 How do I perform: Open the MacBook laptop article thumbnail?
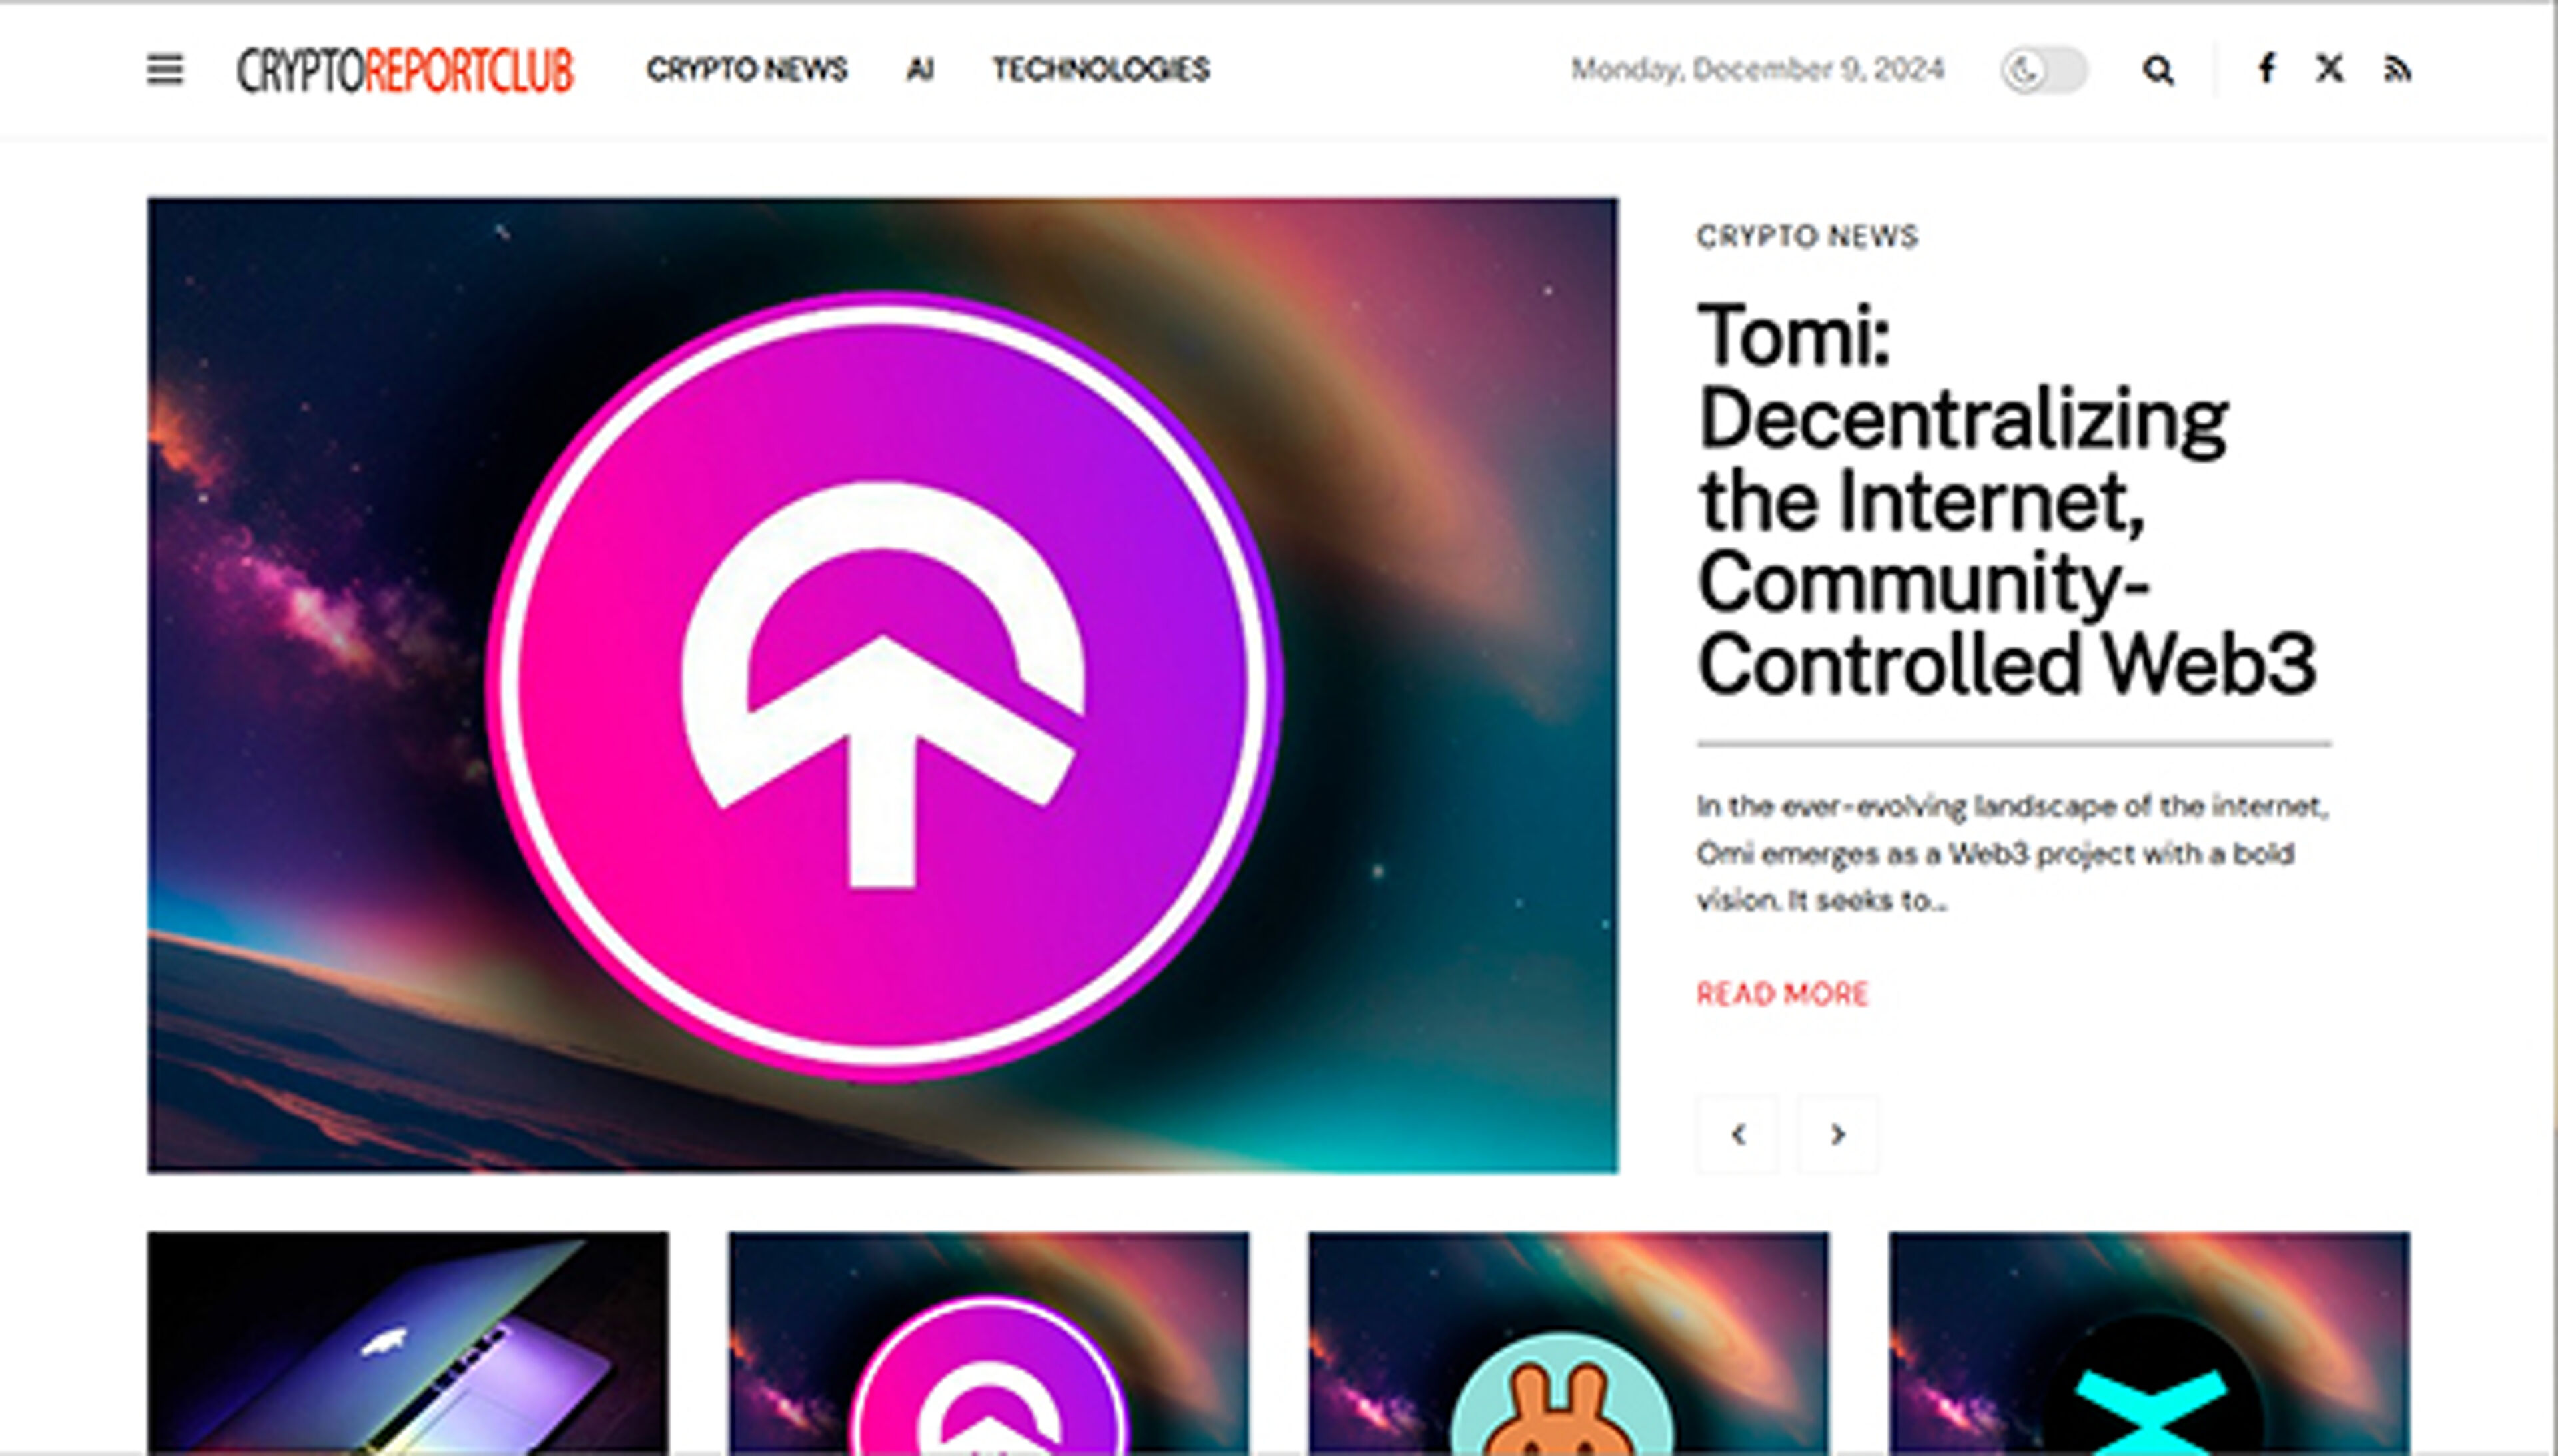coord(408,1343)
